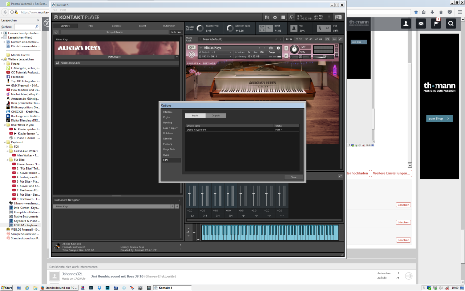Screen dimensions: 465x291
Task: Click the NI logo in Kontakt header
Action: coord(338,17)
